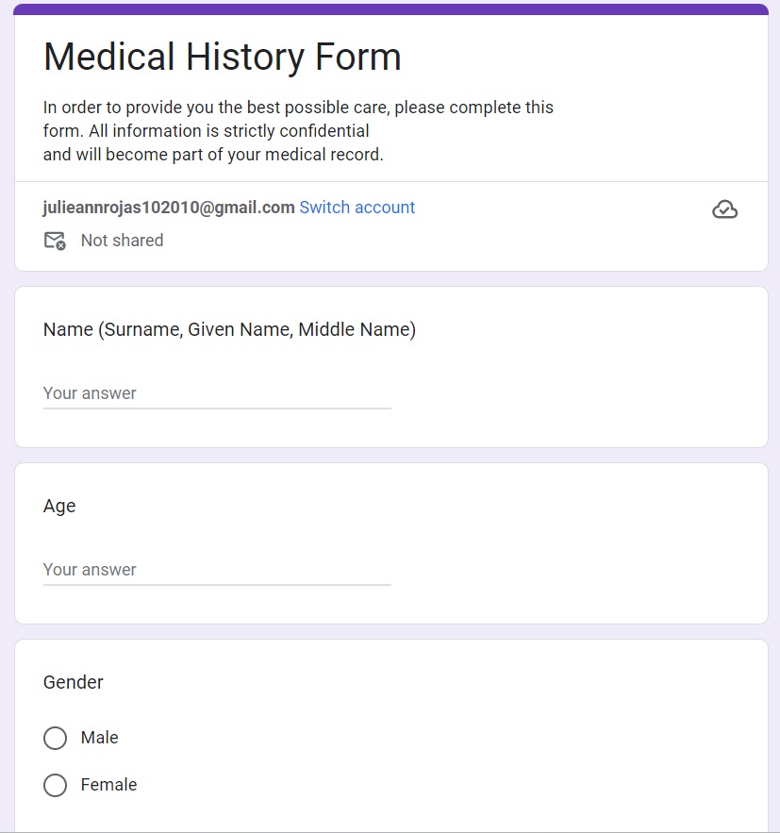Click the Medical History Form title
This screenshot has width=780, height=833.
(223, 57)
